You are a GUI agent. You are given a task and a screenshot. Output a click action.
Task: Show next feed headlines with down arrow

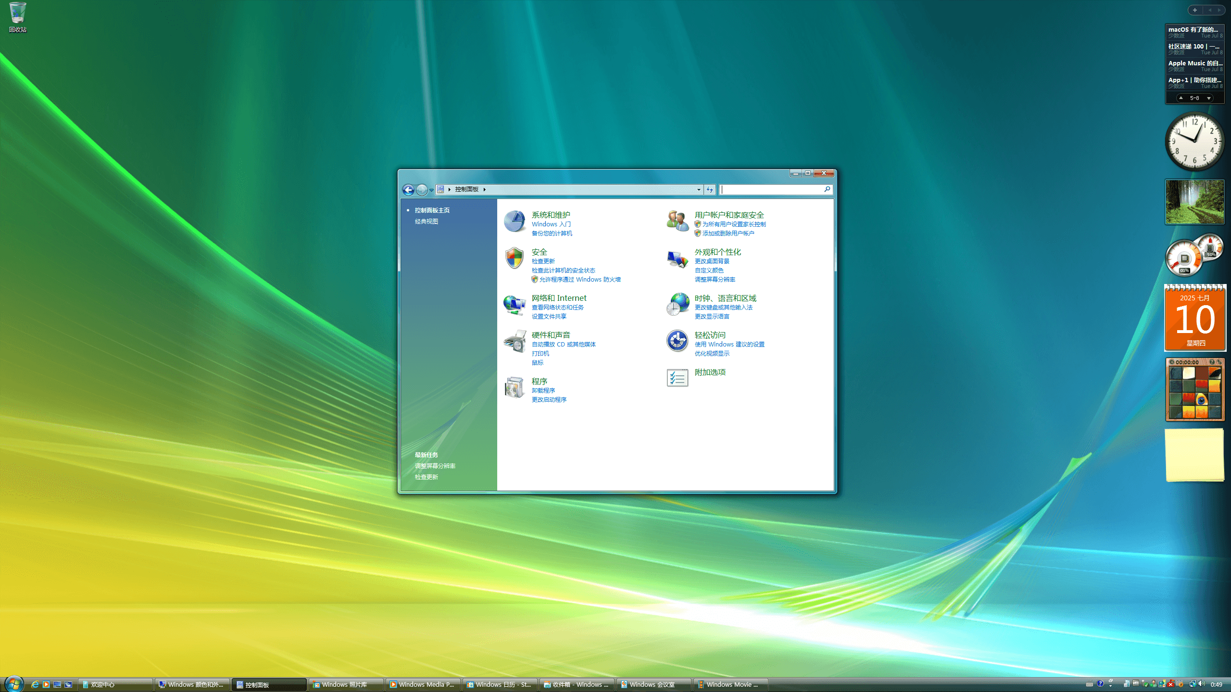pyautogui.click(x=1208, y=98)
